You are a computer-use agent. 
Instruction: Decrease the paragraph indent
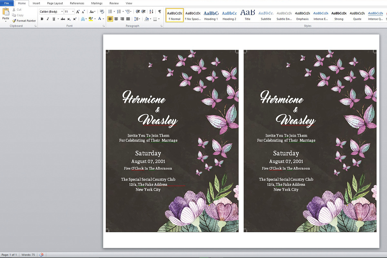click(138, 12)
